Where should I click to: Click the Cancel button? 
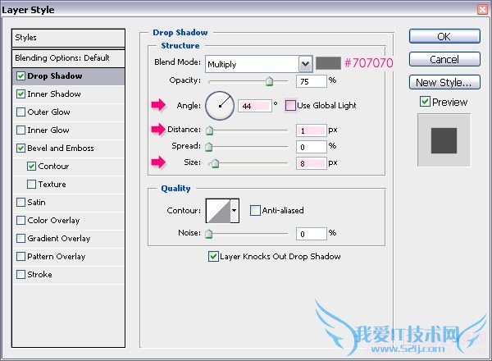click(444, 59)
